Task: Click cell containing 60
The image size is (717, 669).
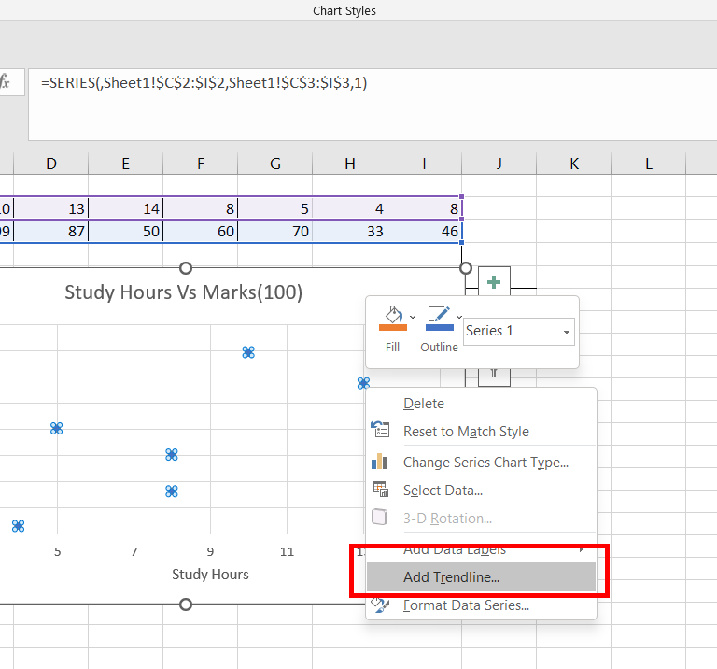Action: [x=201, y=231]
